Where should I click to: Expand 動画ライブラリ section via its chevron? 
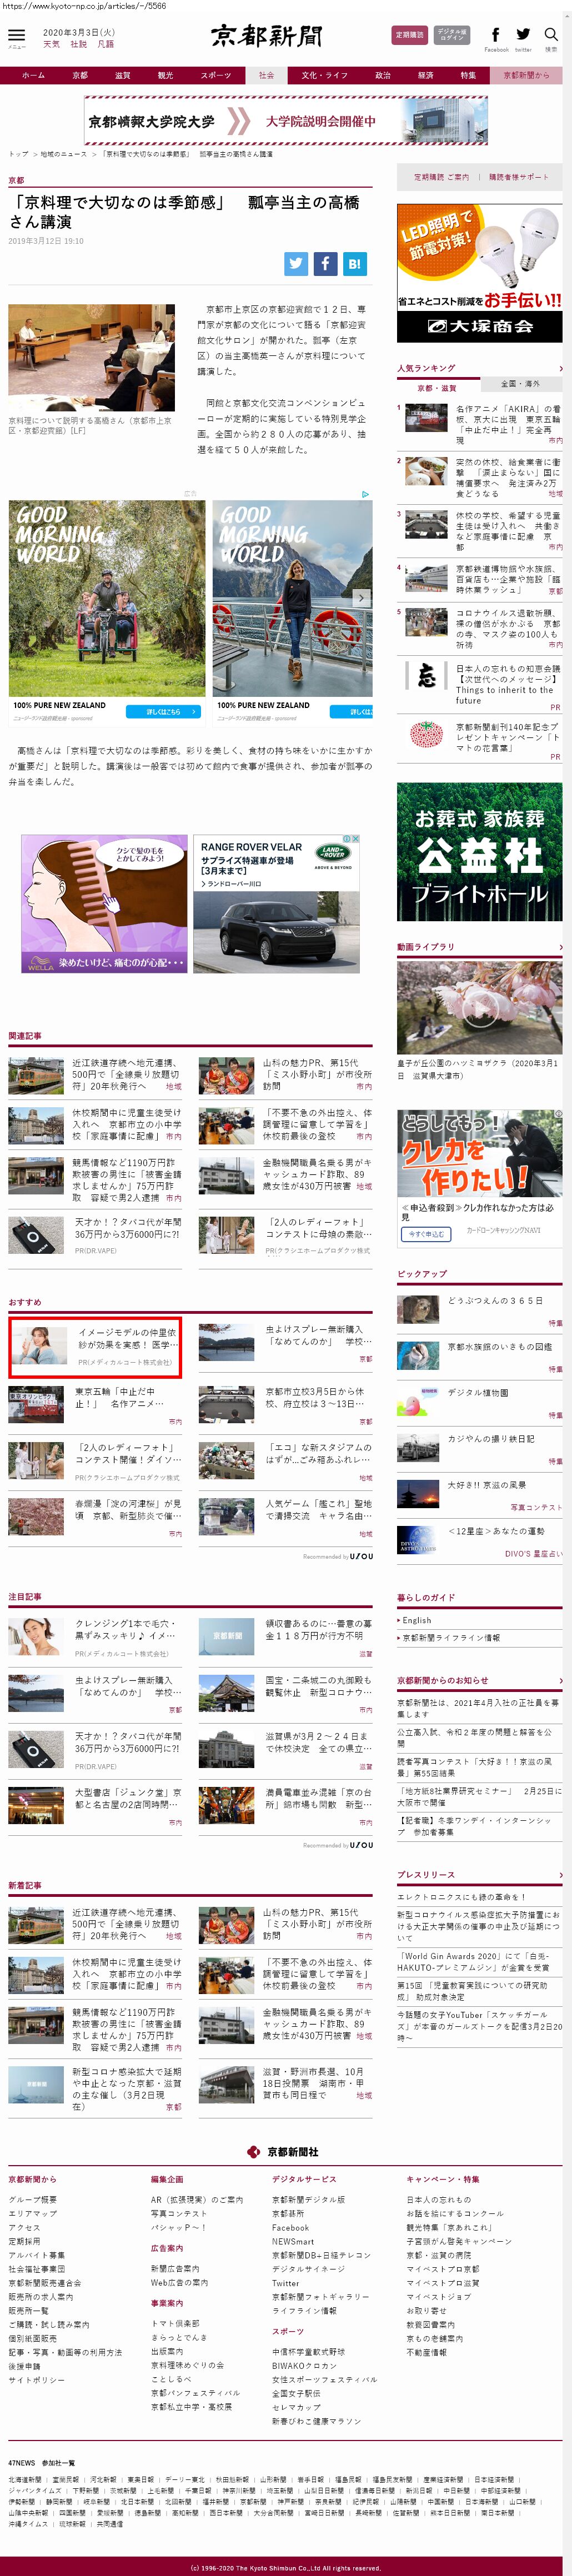pos(560,947)
